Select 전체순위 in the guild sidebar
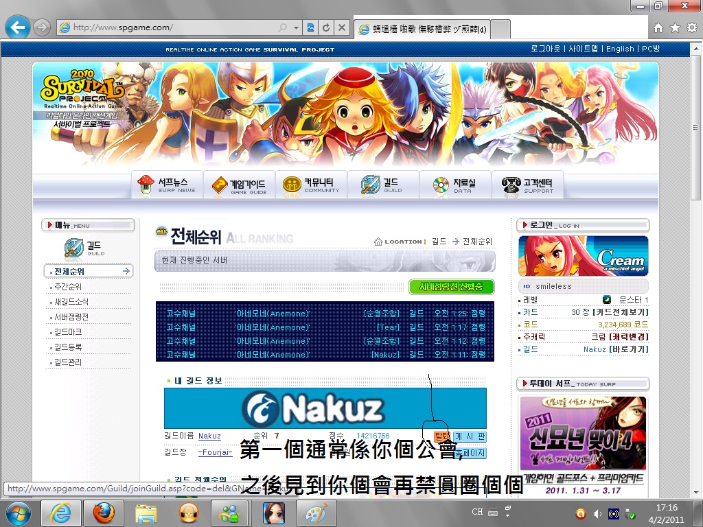 (x=89, y=271)
